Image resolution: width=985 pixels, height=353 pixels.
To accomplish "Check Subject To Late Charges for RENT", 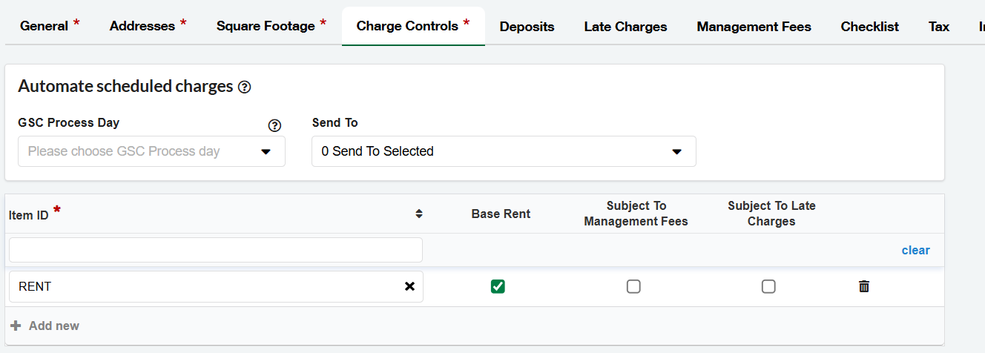I will click(x=768, y=286).
